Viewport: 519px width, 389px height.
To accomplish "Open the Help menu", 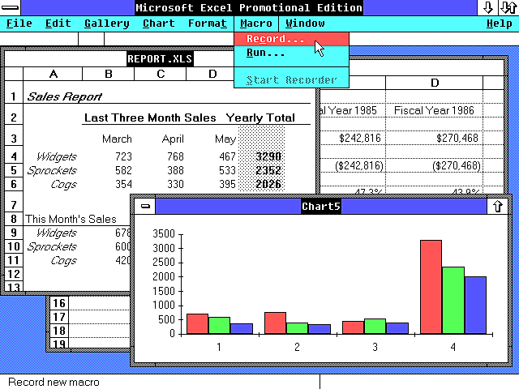I will click(x=500, y=24).
